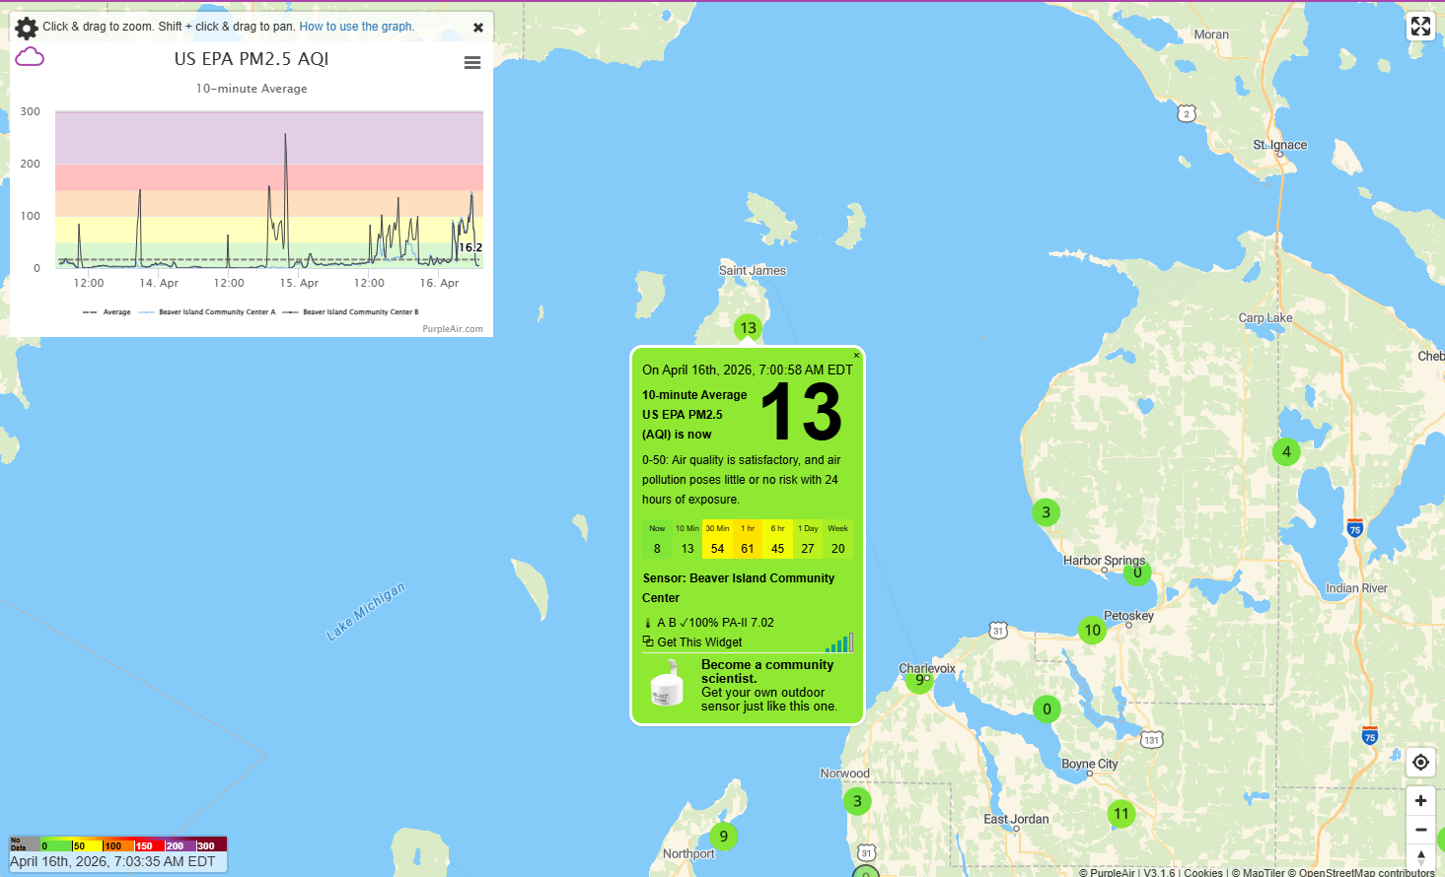Viewport: 1445px width, 877px height.
Task: Reset map bearing with compass arrow
Action: [1420, 856]
